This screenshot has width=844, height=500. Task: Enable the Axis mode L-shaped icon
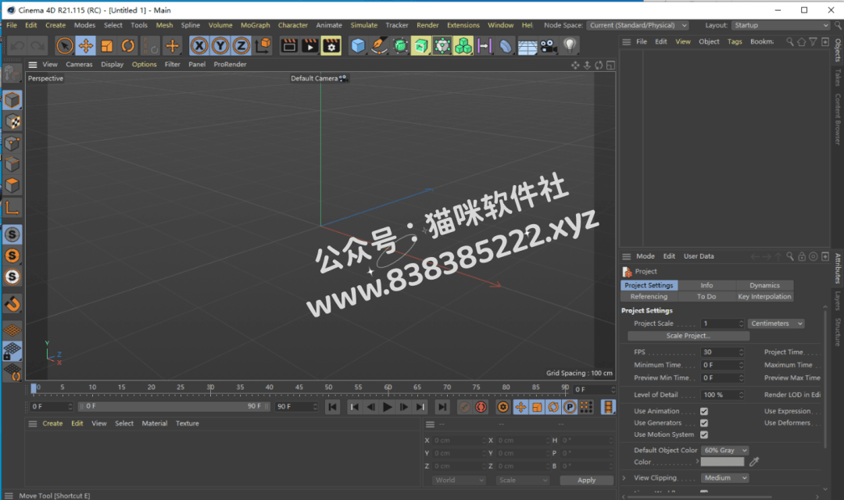[x=12, y=207]
